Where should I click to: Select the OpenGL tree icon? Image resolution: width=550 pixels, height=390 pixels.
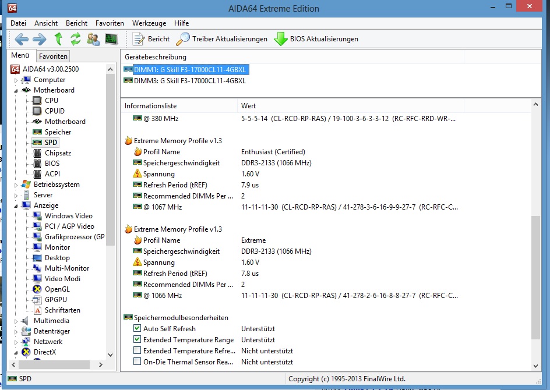tap(37, 289)
